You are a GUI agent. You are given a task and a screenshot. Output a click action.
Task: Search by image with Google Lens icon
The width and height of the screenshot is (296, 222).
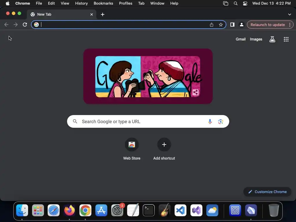pyautogui.click(x=221, y=122)
